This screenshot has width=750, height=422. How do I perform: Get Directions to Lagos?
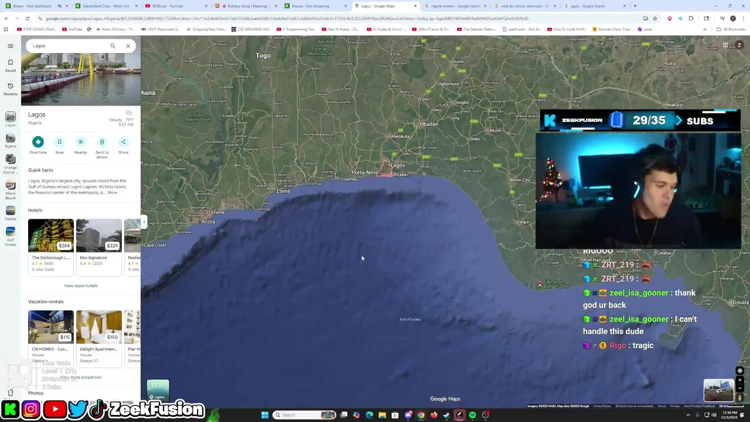38,145
